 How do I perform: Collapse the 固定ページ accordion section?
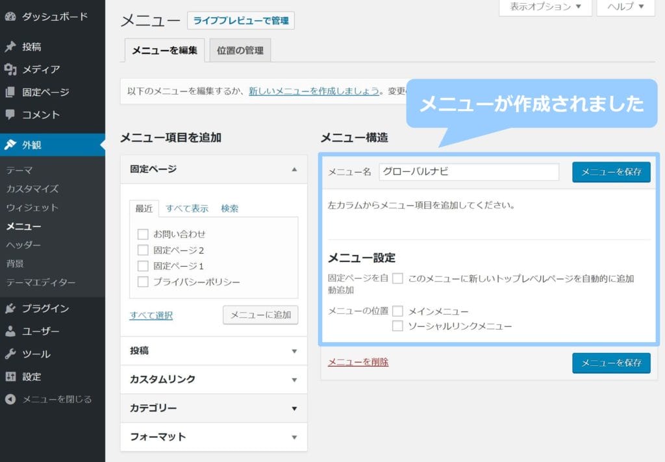[214, 169]
